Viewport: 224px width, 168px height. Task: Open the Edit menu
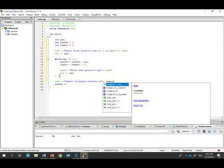(x=8, y=14)
